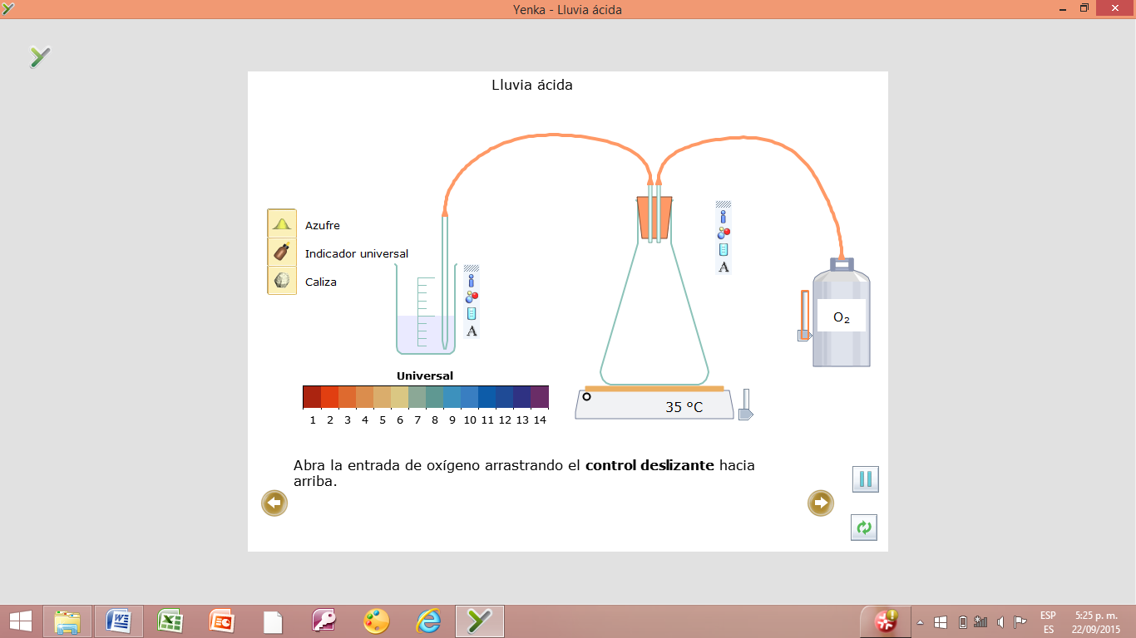Click the Yenka logo in the workspace corner

point(40,56)
